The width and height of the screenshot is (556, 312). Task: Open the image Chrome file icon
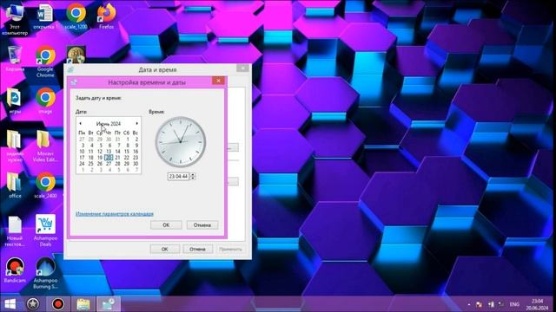tap(45, 101)
